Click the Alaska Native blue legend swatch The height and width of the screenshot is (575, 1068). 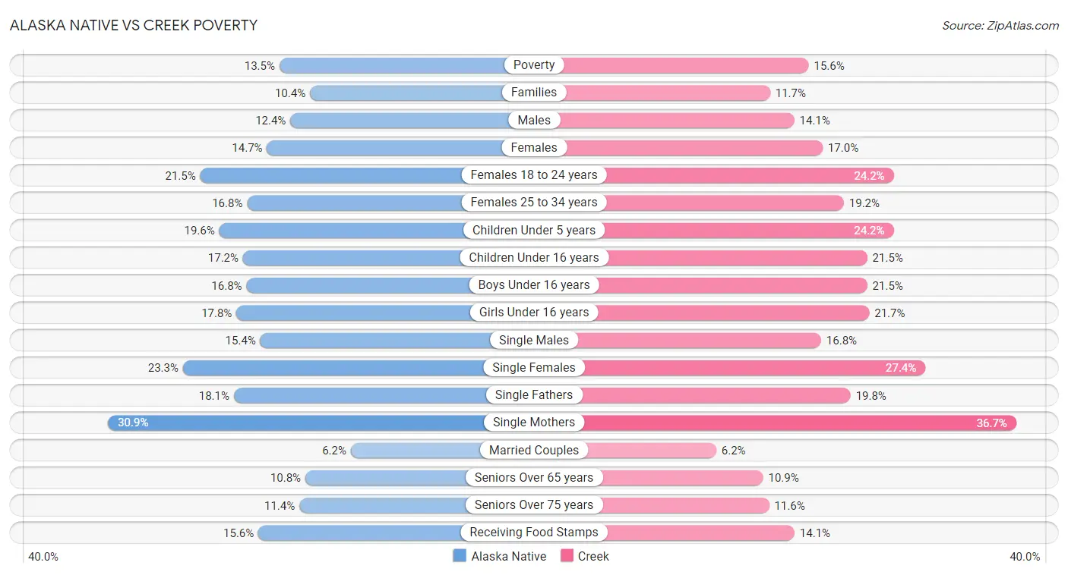[x=460, y=556]
